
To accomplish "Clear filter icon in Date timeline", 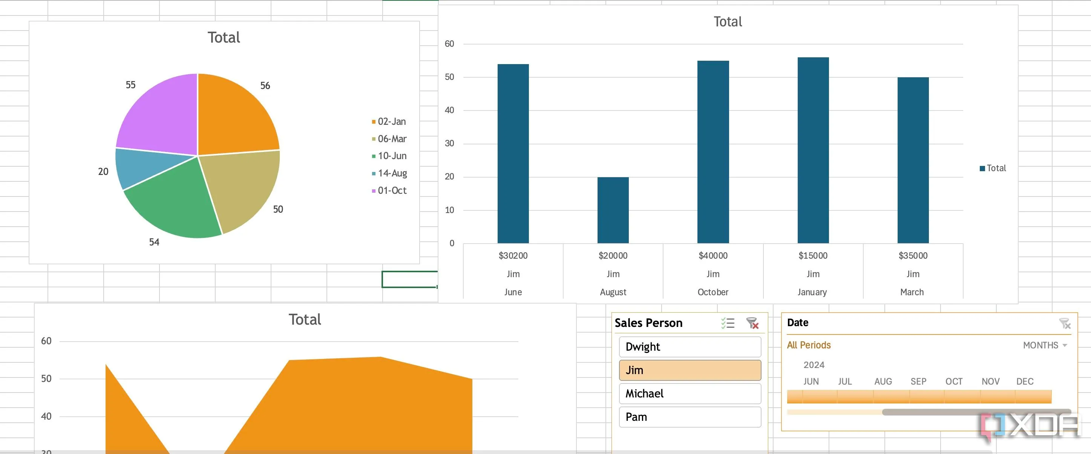I will tap(1065, 324).
